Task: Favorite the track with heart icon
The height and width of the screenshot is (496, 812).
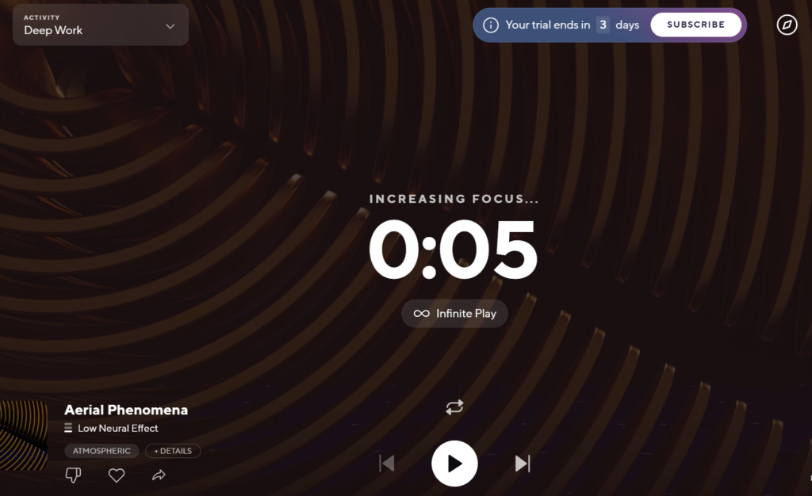Action: pos(116,475)
